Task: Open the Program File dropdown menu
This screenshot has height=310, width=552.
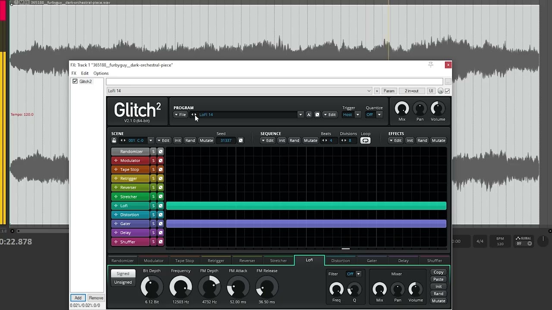Action: point(180,115)
